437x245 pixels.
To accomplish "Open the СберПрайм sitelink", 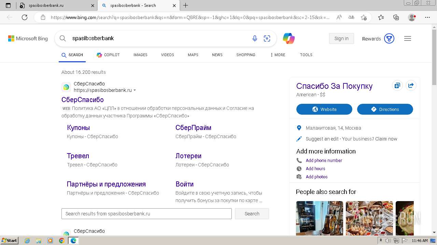I will tap(193, 128).
